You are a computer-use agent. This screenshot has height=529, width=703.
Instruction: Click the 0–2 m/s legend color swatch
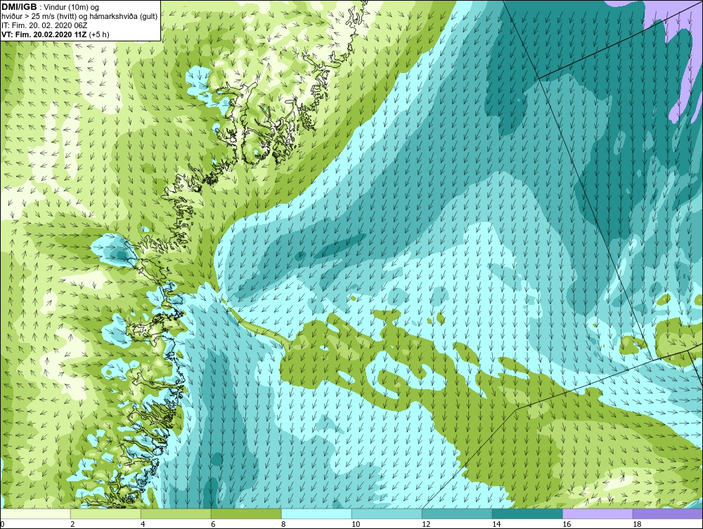click(x=35, y=514)
